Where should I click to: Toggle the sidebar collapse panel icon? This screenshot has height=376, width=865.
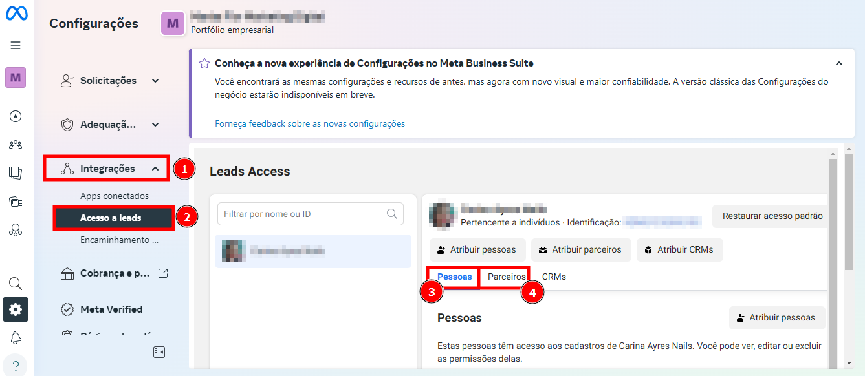pyautogui.click(x=159, y=352)
